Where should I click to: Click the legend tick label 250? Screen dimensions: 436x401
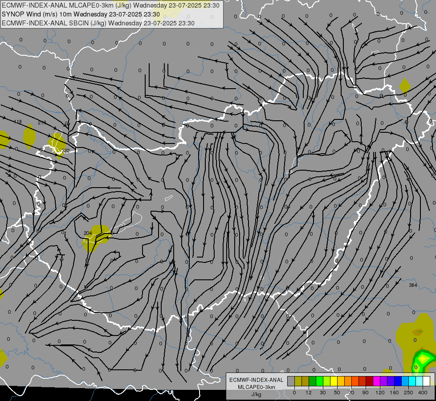click(408, 393)
